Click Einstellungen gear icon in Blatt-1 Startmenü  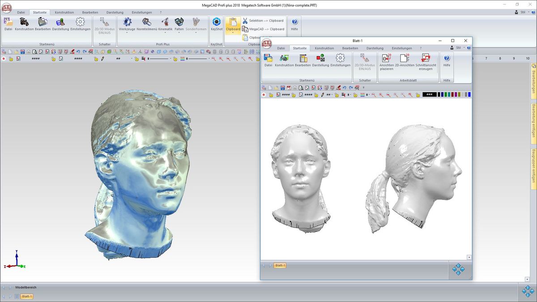(340, 58)
